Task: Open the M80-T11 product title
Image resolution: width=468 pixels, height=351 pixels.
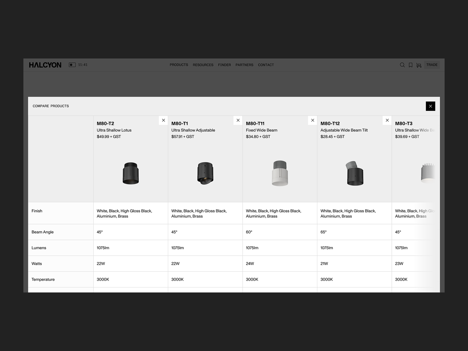Action: coord(255,123)
